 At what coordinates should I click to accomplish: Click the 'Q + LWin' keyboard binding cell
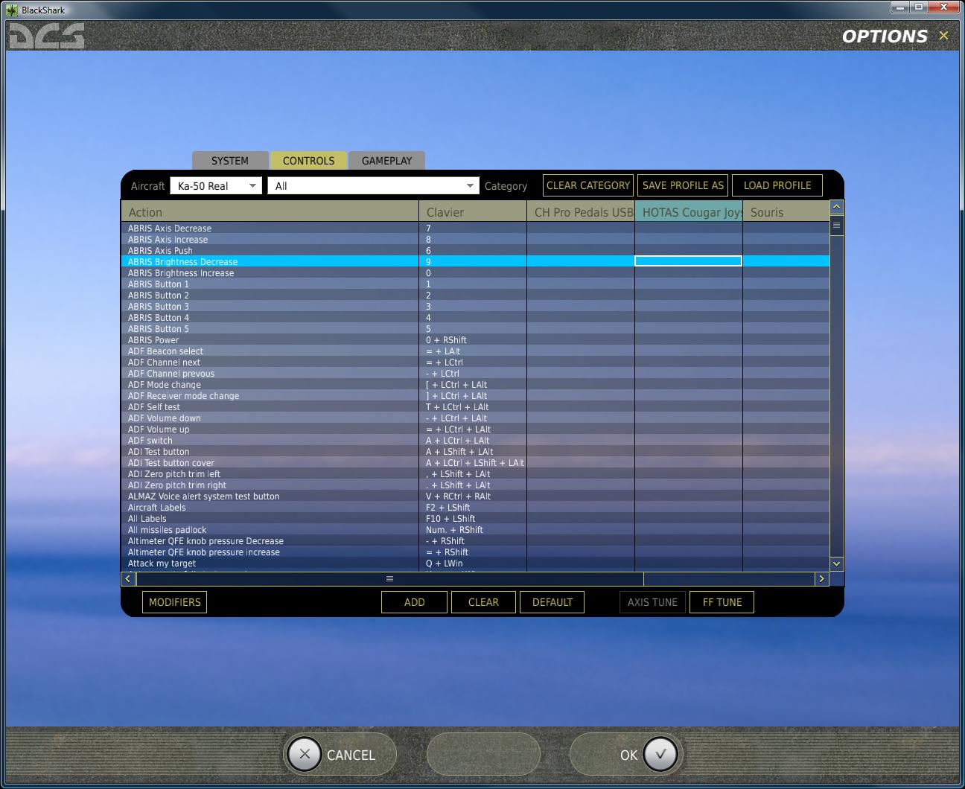click(473, 563)
